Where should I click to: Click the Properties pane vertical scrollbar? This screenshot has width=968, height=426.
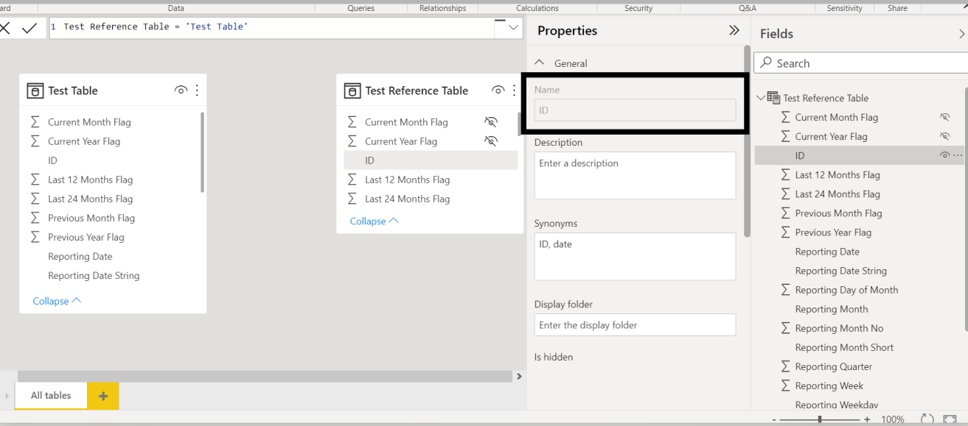(747, 141)
